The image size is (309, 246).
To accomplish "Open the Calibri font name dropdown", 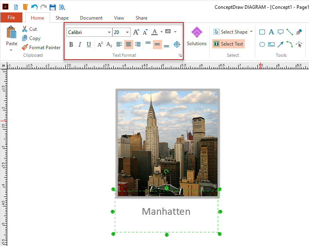I will [x=109, y=32].
